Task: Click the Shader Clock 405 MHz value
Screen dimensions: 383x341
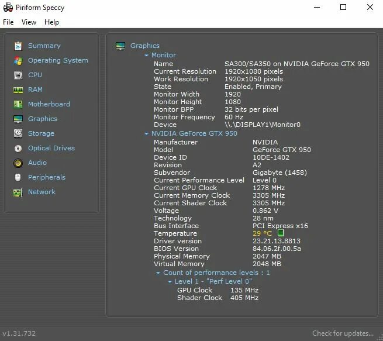Action: 244,298
